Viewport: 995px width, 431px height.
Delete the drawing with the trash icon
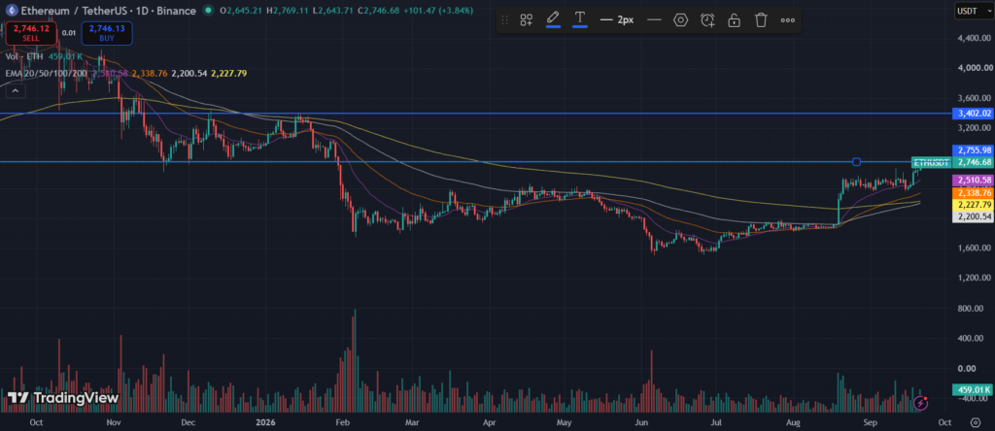[761, 20]
